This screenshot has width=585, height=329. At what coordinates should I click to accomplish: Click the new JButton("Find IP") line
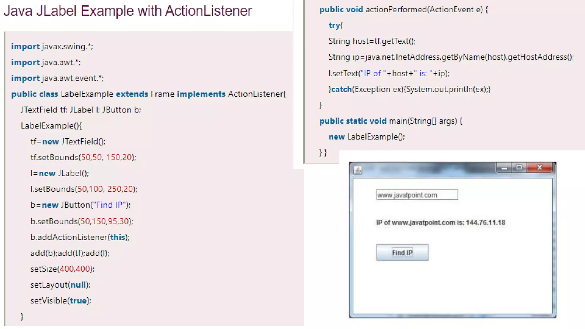(x=80, y=205)
